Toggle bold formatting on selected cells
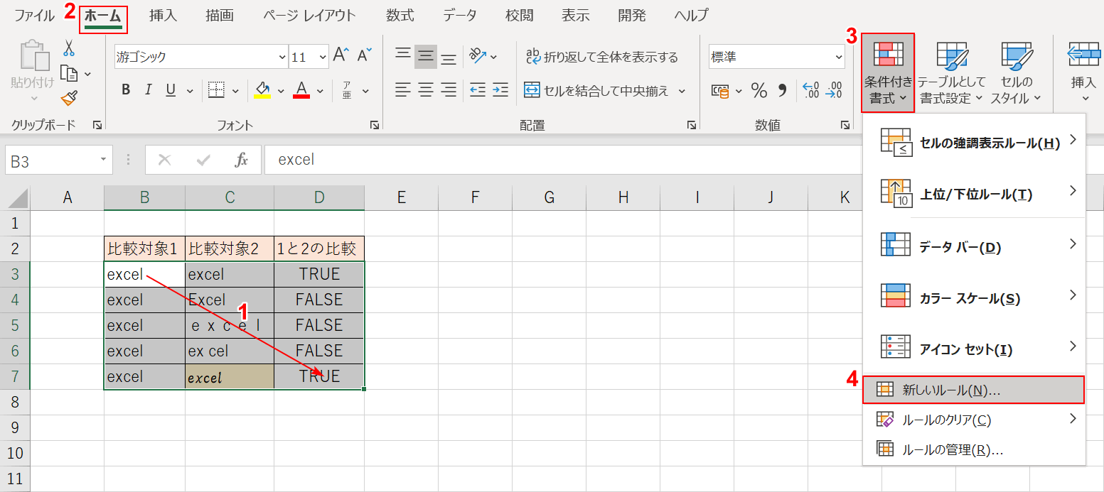This screenshot has width=1104, height=492. tap(126, 89)
